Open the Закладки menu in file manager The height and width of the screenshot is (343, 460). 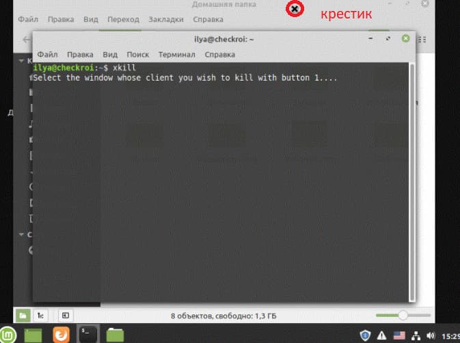[166, 19]
